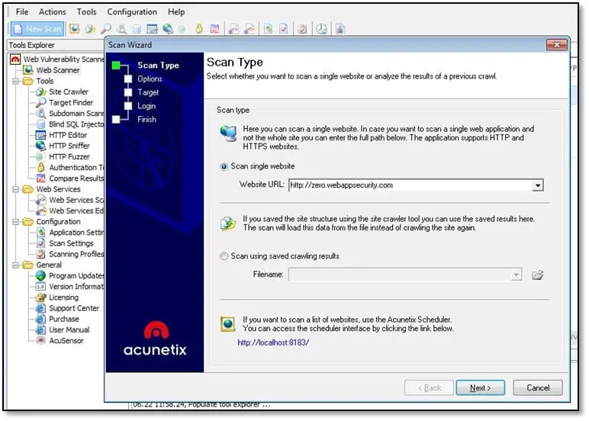Screen dimensions: 589x421
Task: Open the localhost:8183 scheduler link
Action: (272, 342)
